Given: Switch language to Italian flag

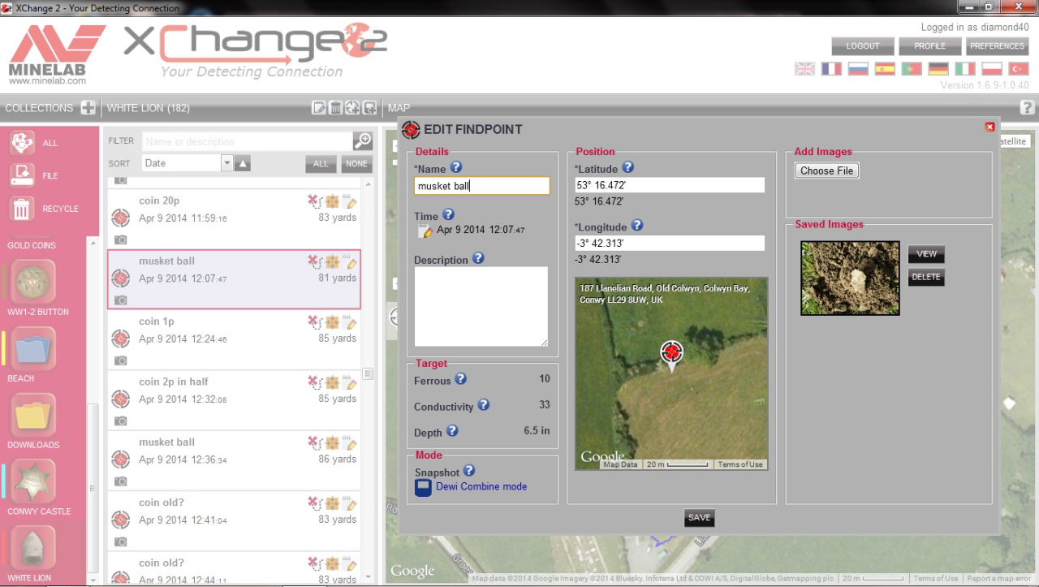Looking at the screenshot, I should 964,69.
